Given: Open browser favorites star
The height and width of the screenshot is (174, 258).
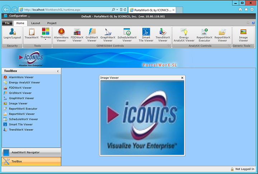Looking at the screenshot, I should pyautogui.click(x=246, y=10).
